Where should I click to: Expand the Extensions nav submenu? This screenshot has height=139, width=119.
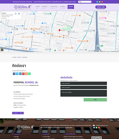[63, 7]
